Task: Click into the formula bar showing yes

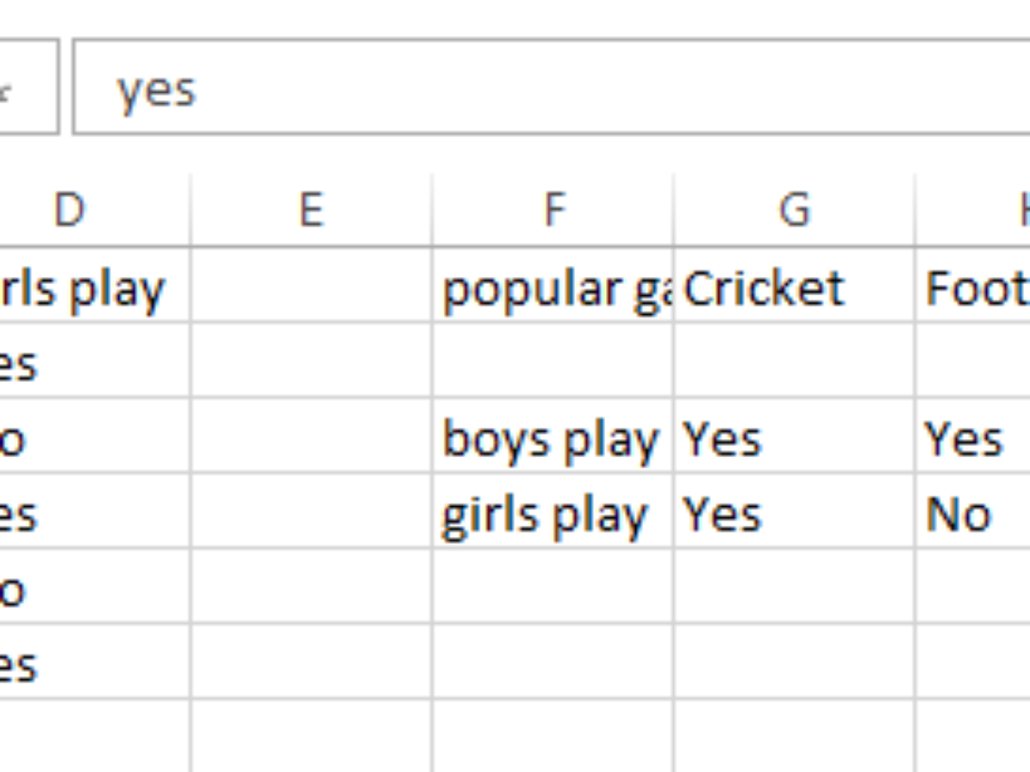Action: [549, 87]
